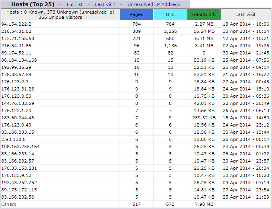Click Others bandwidth 7.90 MB
272x209 pixels.
(x=204, y=204)
